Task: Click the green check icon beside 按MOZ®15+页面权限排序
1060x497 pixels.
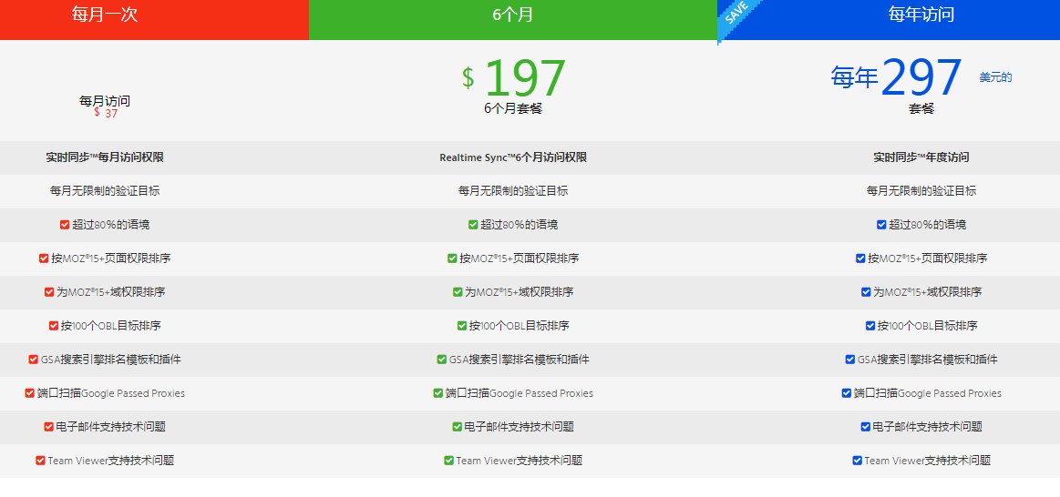Action: 452,259
